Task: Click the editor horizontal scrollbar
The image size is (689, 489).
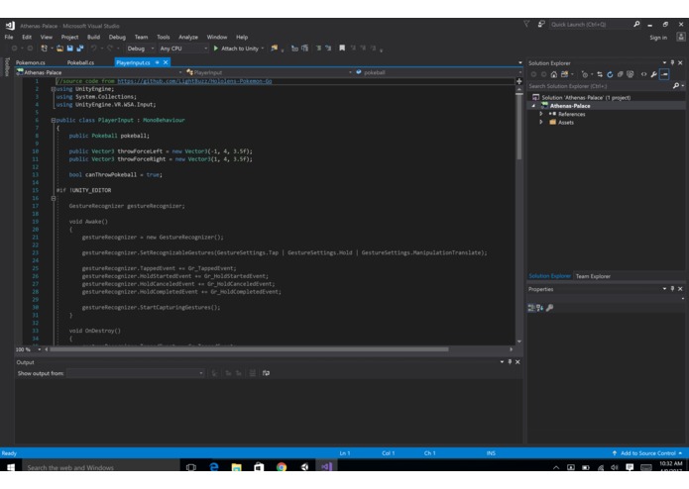Action: [x=249, y=349]
